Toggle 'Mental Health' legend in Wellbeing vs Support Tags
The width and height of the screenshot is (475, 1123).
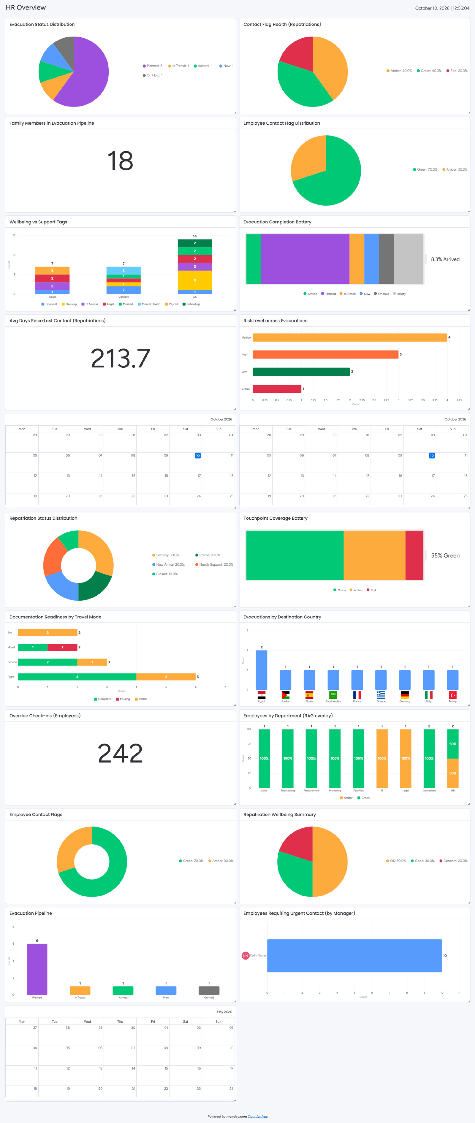pos(149,304)
